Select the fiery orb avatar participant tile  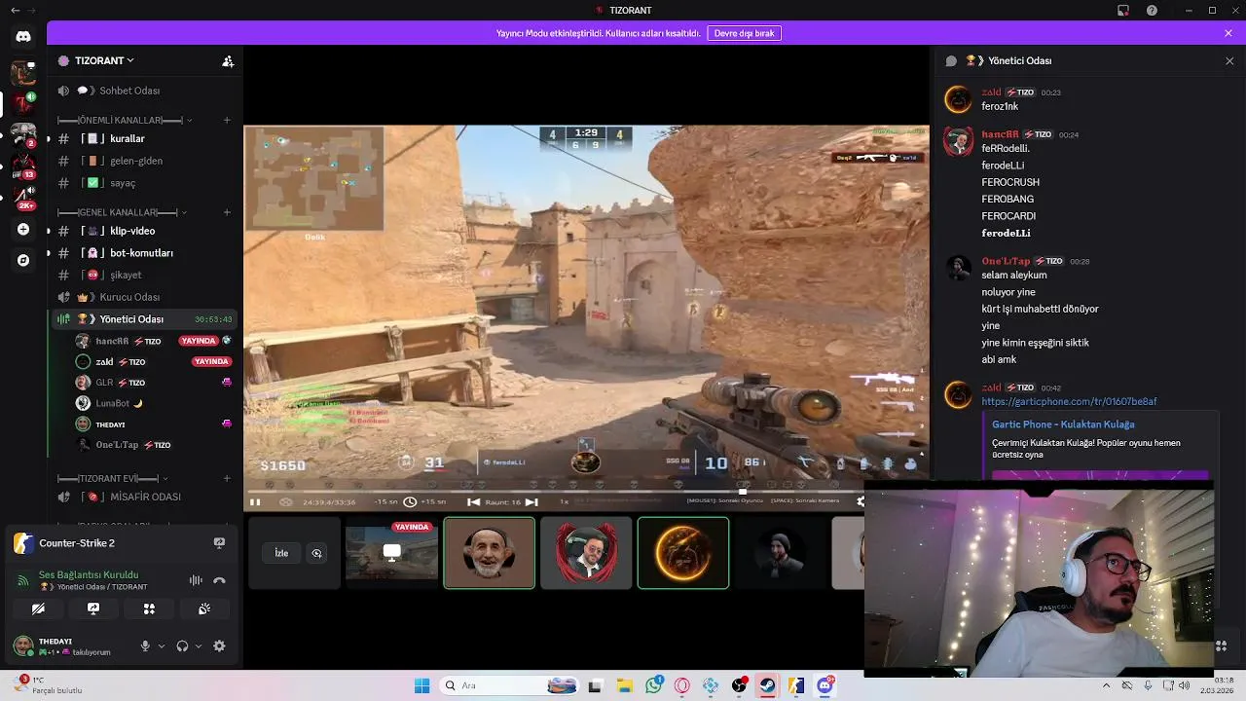[683, 553]
